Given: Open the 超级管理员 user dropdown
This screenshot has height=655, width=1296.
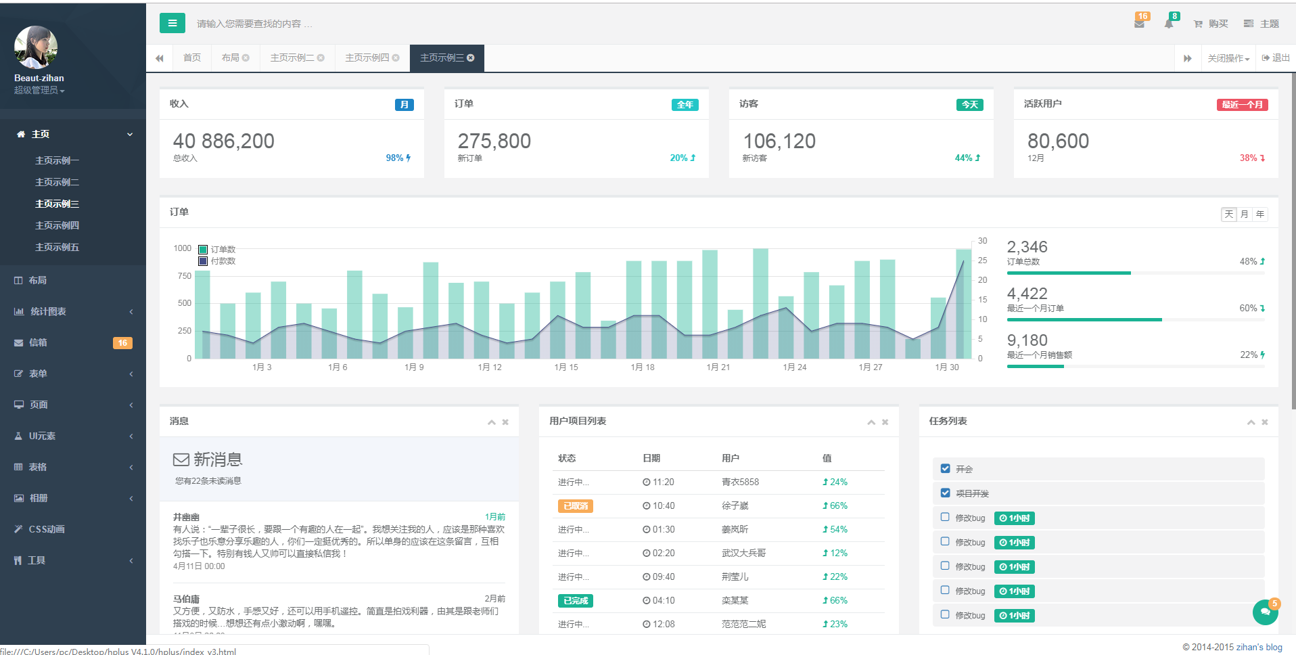Looking at the screenshot, I should coord(39,91).
